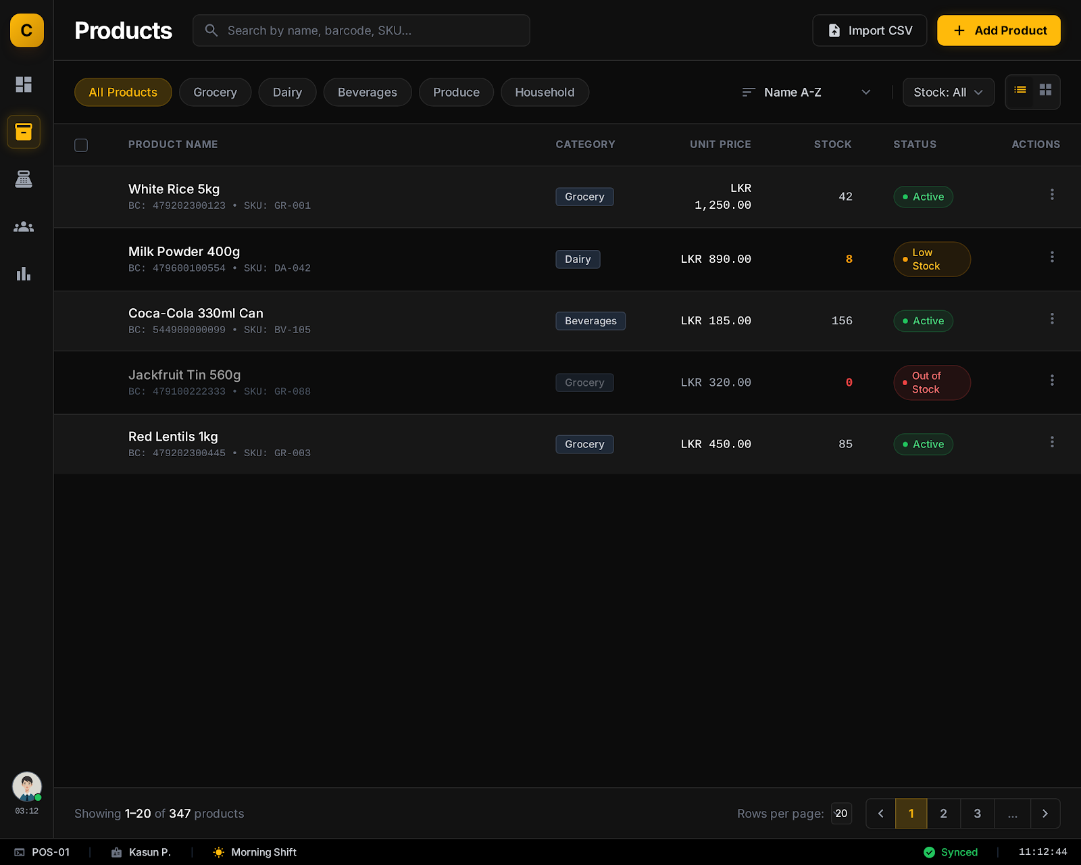Open the Reports bar-chart section
Screen dimensions: 1081x865
[24, 274]
